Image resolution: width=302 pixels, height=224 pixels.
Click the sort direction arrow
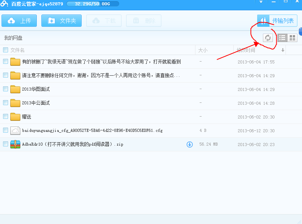click(x=283, y=50)
